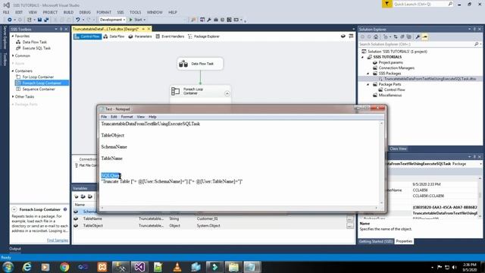Open Notepad's Format menu

[127, 117]
